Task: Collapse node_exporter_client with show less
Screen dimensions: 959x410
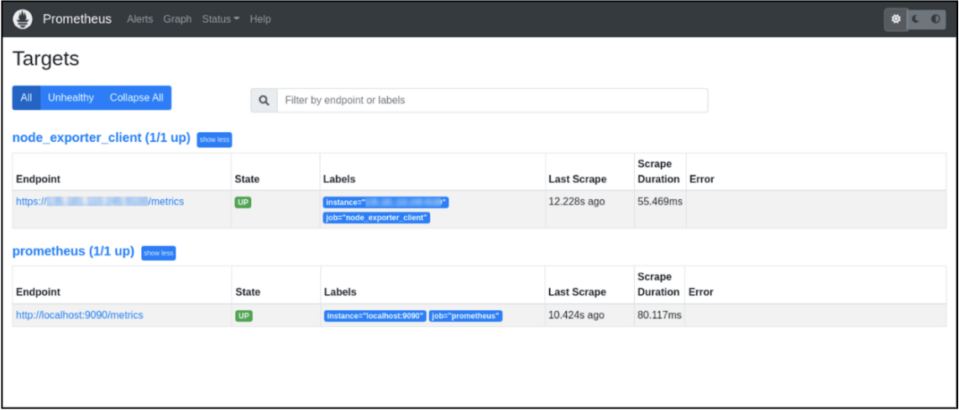Action: (x=215, y=139)
